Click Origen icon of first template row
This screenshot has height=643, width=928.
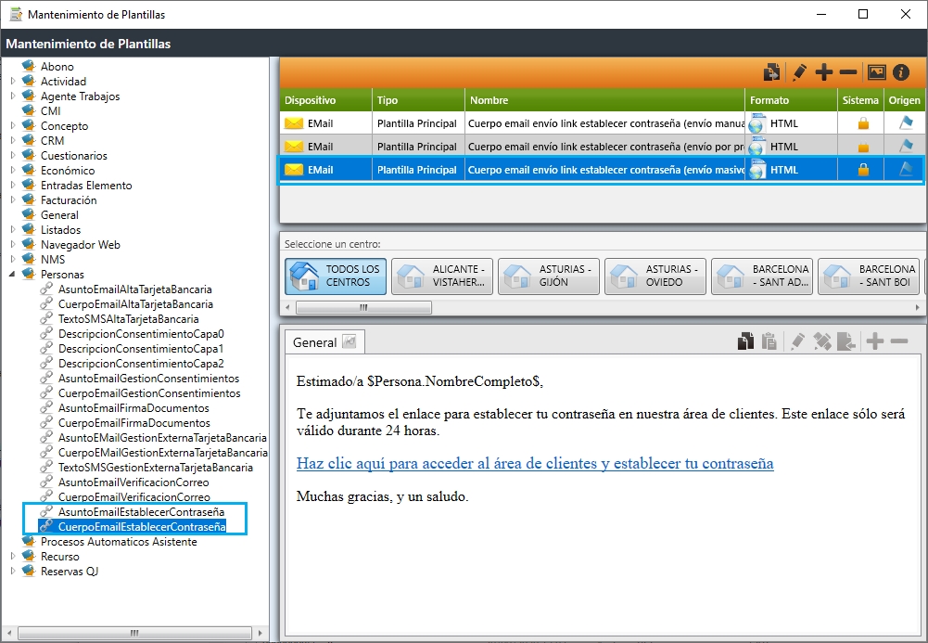(906, 122)
